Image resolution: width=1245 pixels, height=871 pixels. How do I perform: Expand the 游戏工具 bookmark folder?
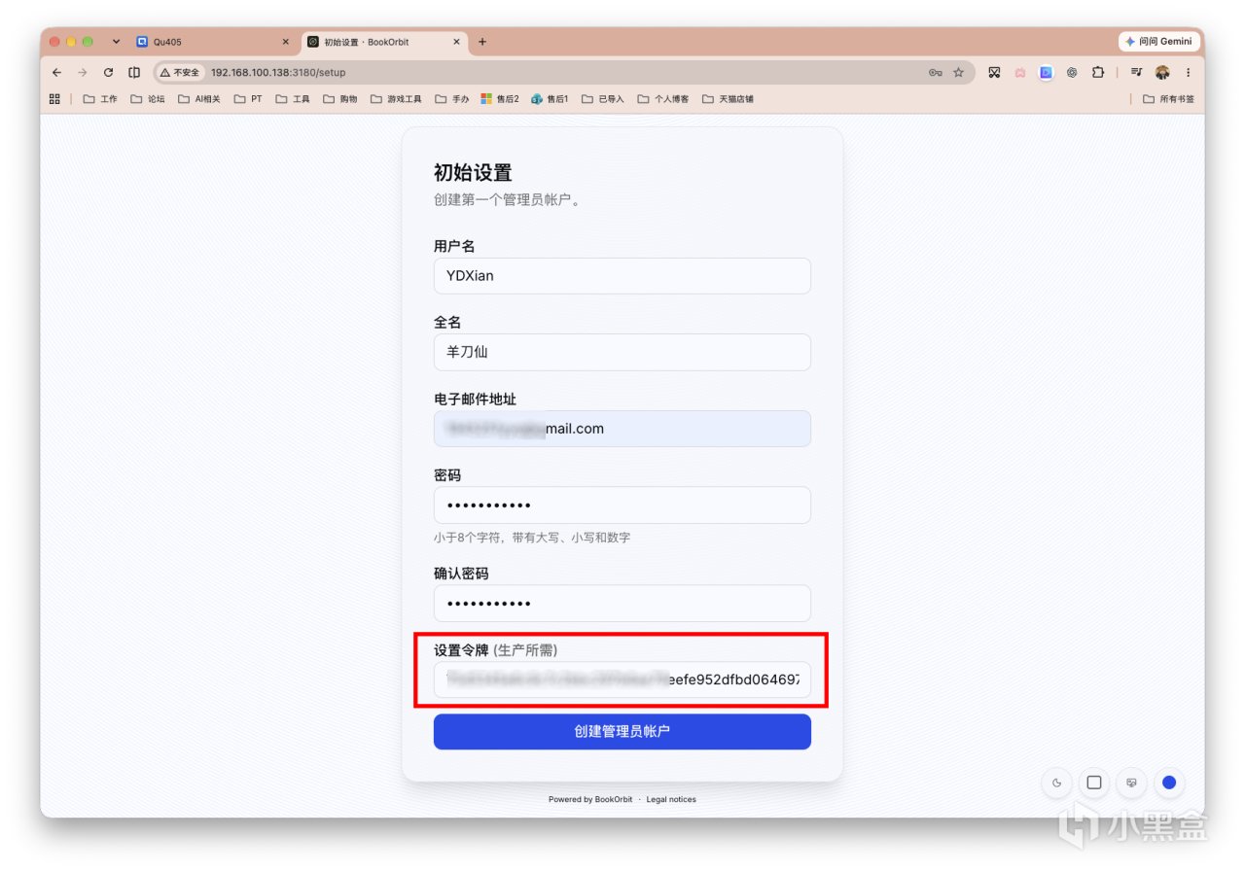point(396,98)
